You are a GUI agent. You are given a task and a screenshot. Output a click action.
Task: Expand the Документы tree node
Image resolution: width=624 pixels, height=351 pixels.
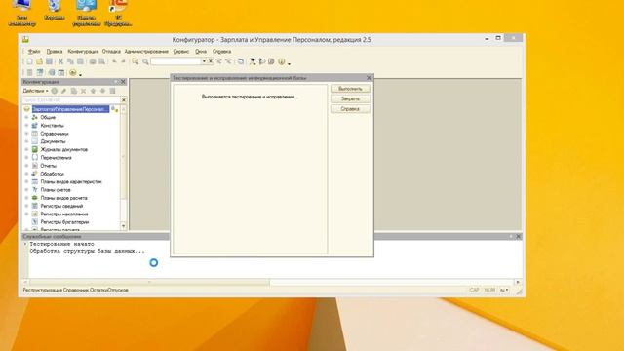coord(26,141)
